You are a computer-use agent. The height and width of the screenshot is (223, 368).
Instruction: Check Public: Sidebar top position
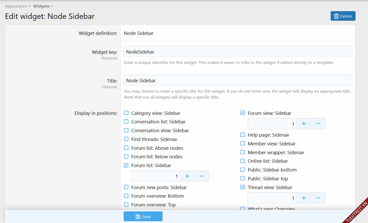click(243, 179)
